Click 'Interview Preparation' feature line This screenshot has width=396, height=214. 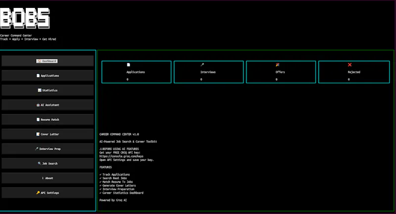(117, 189)
